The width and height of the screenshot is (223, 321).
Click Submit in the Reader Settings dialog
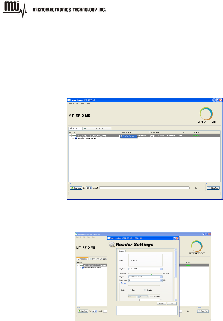pyautogui.click(x=162, y=303)
